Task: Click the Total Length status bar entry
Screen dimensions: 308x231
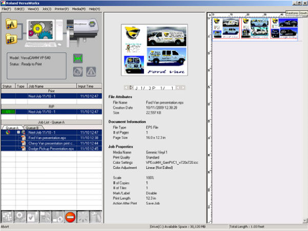Action: pos(247,227)
